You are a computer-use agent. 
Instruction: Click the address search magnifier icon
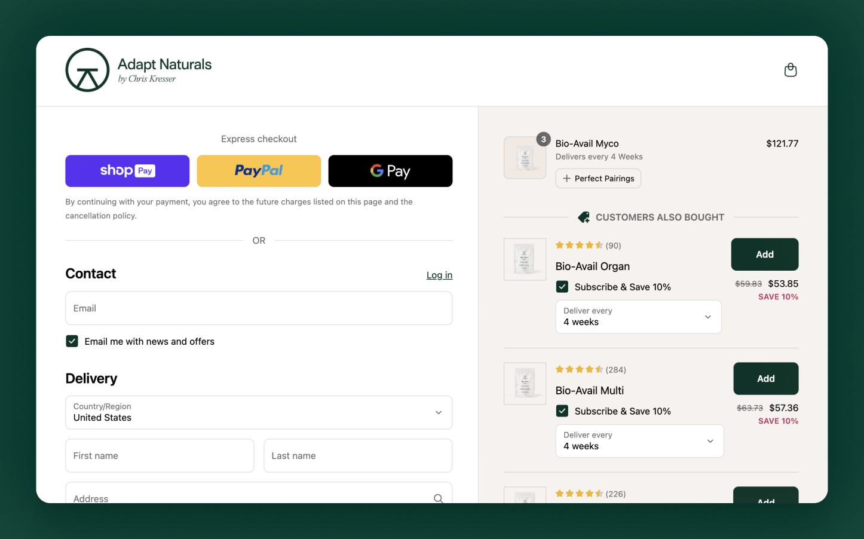click(x=438, y=498)
